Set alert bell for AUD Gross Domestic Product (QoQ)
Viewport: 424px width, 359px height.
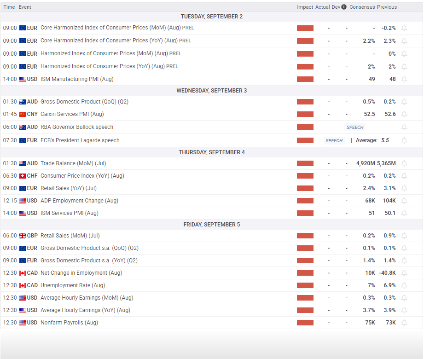404,102
